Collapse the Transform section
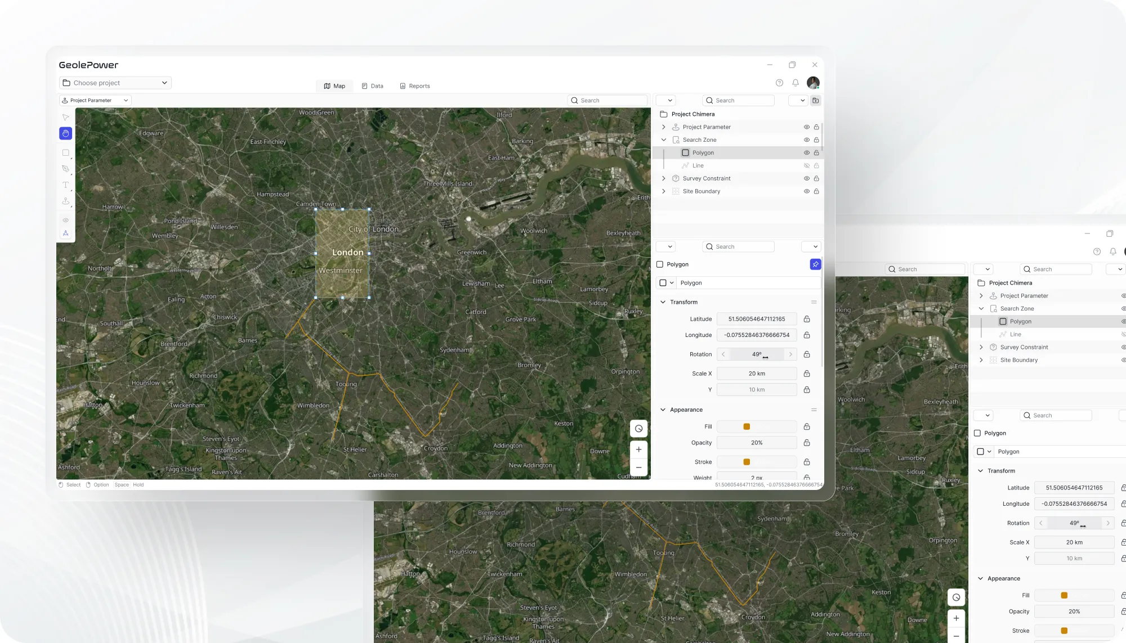 (x=663, y=302)
